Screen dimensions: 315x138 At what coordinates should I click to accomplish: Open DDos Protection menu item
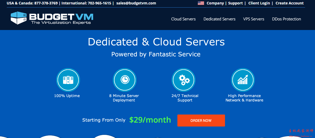pyautogui.click(x=286, y=19)
